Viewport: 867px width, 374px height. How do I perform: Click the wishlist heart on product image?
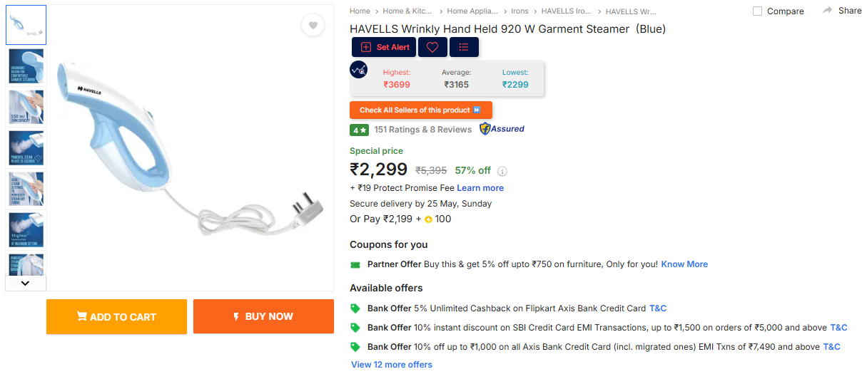313,26
